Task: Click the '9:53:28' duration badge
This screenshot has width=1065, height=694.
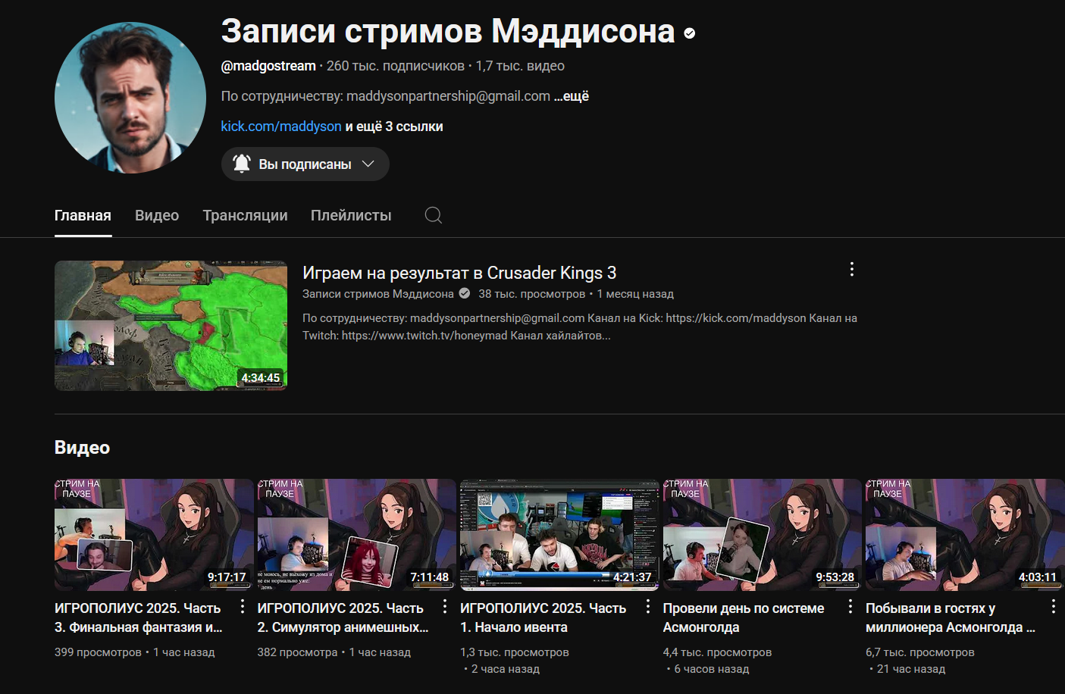Action: 835,577
